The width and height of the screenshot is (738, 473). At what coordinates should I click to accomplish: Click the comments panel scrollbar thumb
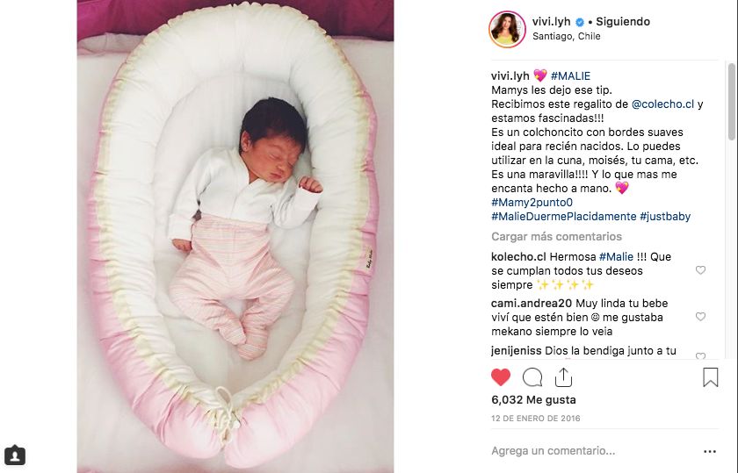pyautogui.click(x=731, y=102)
